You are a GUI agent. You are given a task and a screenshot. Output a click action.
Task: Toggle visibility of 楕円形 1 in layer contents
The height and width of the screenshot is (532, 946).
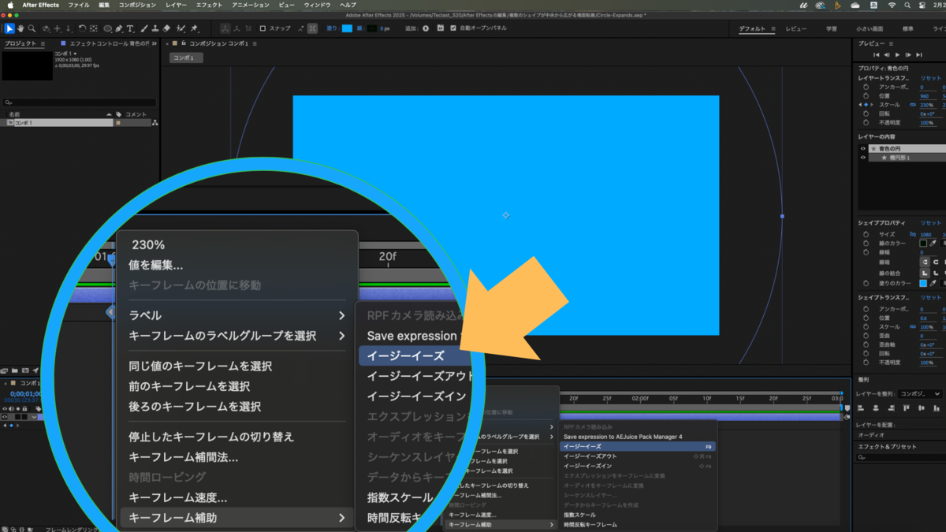click(862, 158)
